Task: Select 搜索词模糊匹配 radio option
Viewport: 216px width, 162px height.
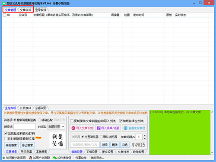Action: click(15, 120)
